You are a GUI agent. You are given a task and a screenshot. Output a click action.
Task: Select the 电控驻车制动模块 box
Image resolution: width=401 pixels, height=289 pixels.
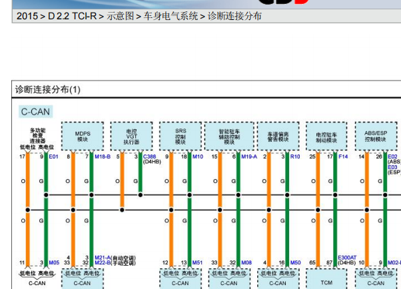coord(326,137)
